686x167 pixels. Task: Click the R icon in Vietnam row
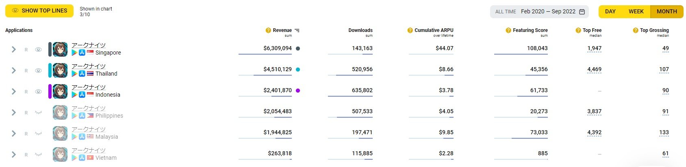click(26, 155)
